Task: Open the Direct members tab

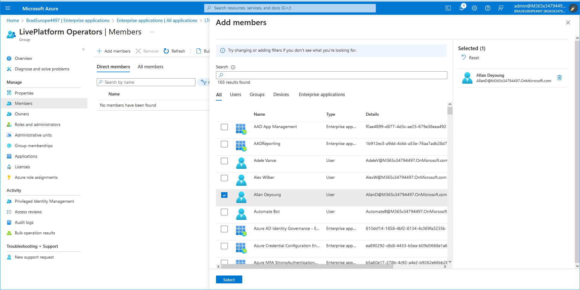Action: (x=113, y=67)
